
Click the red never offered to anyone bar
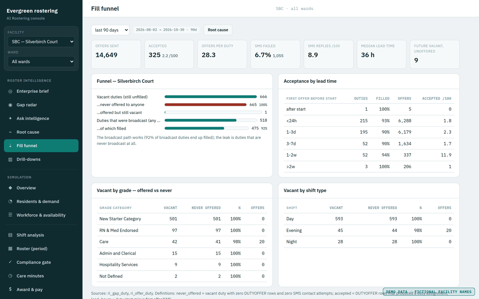[x=205, y=105]
